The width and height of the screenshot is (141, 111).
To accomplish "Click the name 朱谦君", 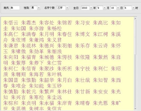I will 11,46.
